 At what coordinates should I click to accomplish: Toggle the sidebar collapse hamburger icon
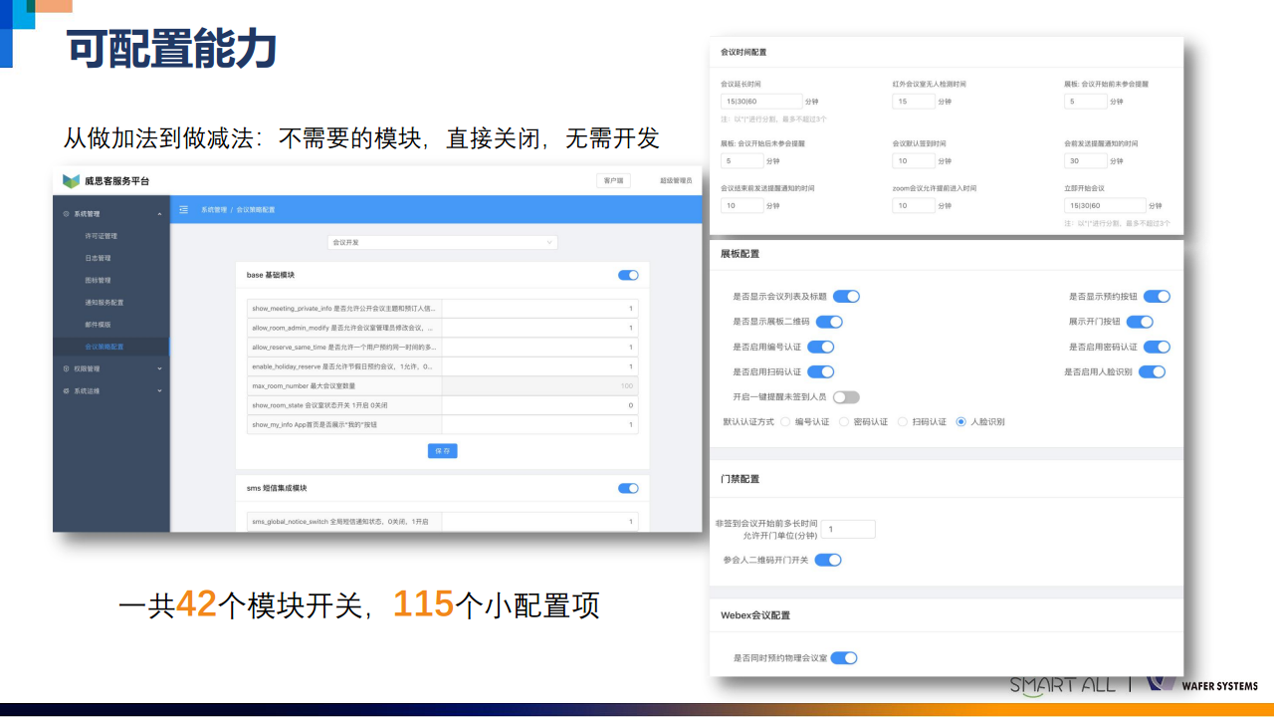(183, 209)
